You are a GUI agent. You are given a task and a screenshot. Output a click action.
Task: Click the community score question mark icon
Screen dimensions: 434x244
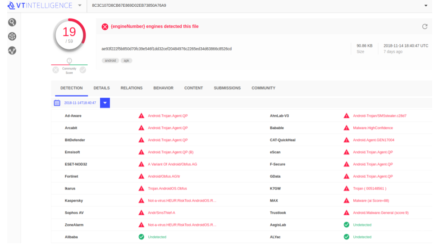click(69, 61)
